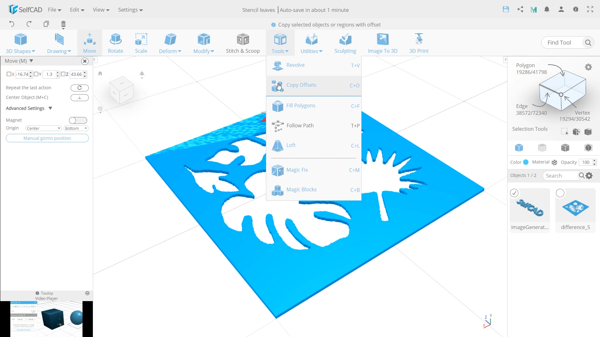Click the Find Tool search magnifier

pos(588,43)
